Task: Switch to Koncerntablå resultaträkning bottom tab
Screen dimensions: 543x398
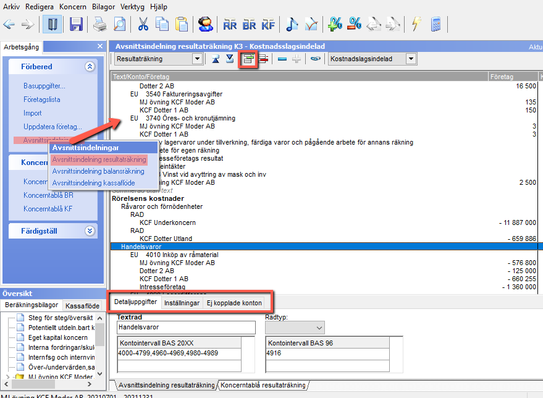Action: point(263,385)
